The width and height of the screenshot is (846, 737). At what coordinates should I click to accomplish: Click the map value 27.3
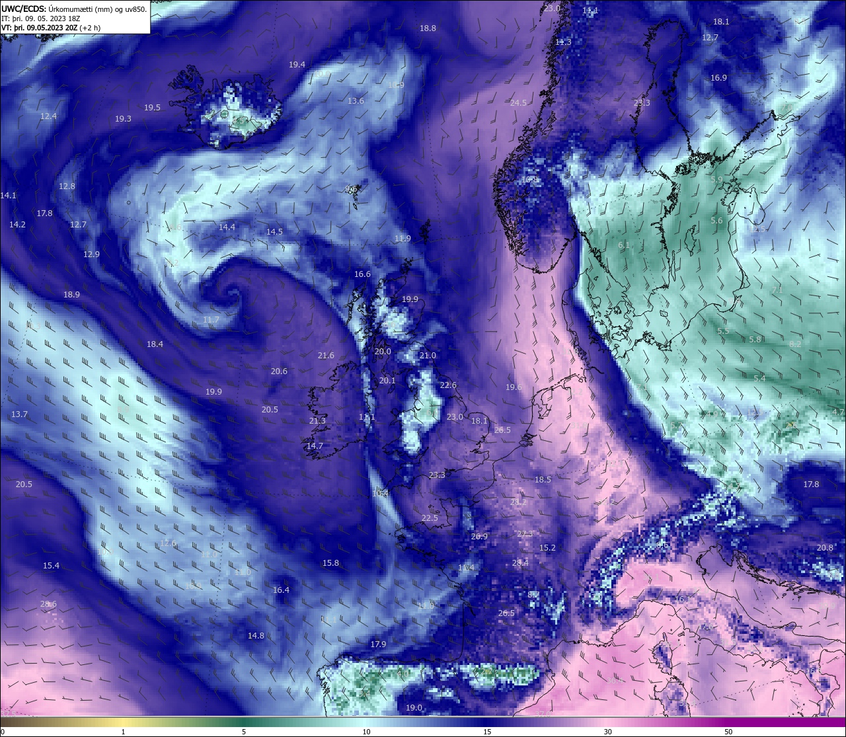click(x=524, y=534)
